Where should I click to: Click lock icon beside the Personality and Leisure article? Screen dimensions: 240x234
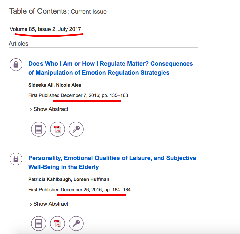pos(16,159)
